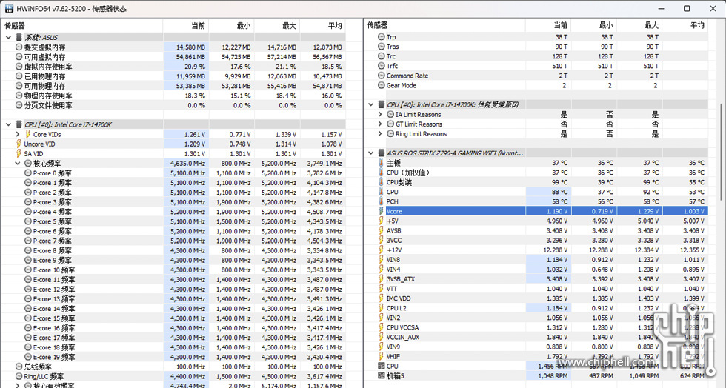Viewport: 726px width, 388px height.
Task: Click the HWiNFO64 app icon in title bar
Action: [x=9, y=8]
